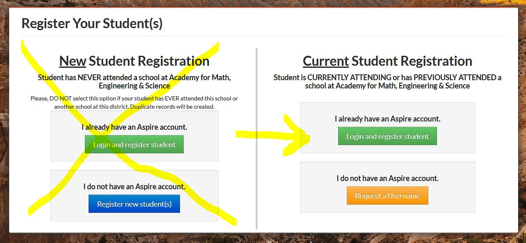The image size is (526, 243).
Task: Click the Student has NEVER attended description text
Action: [x=135, y=81]
